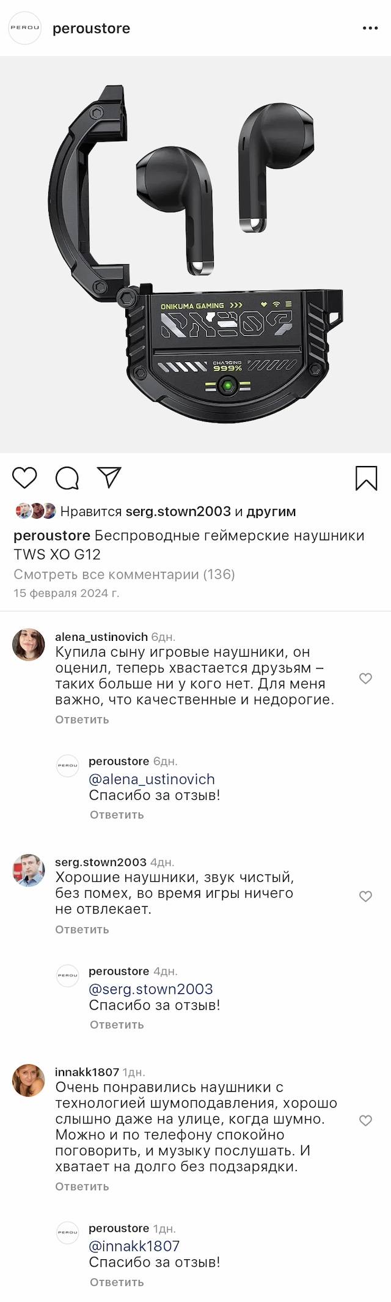Open the three-dot post options menu
This screenshot has width=391, height=1302.
[x=370, y=28]
